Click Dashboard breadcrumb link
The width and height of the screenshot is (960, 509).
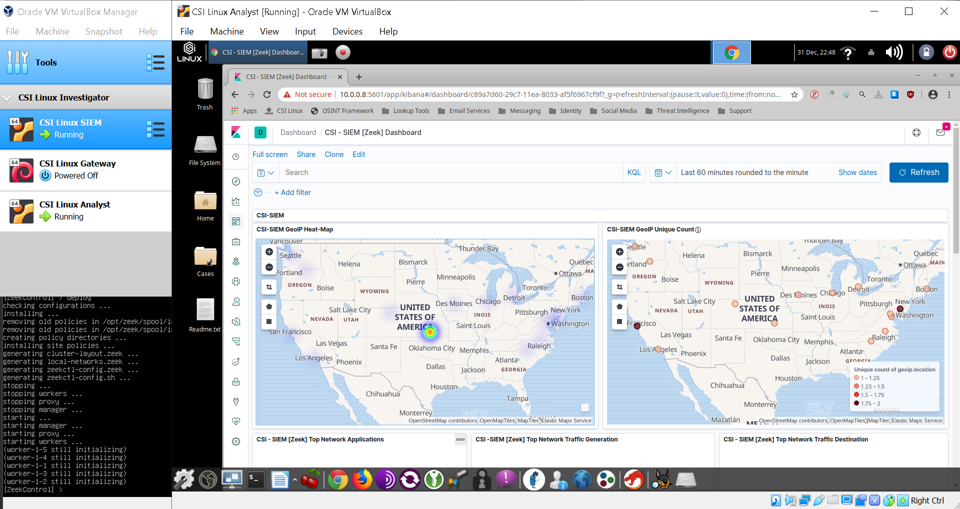(x=298, y=132)
